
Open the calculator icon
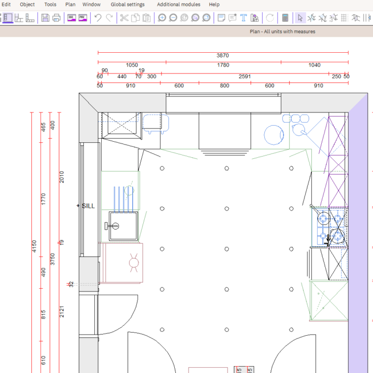(x=286, y=18)
